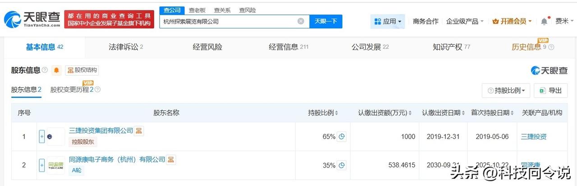The image size is (577, 186).
Task: Click the A轮 funding round tag
Action: pyautogui.click(x=77, y=170)
